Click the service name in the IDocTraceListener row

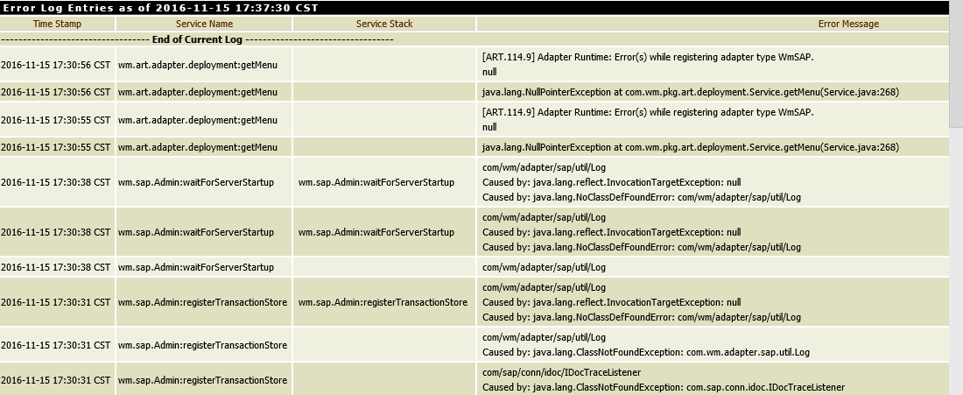[x=202, y=380]
